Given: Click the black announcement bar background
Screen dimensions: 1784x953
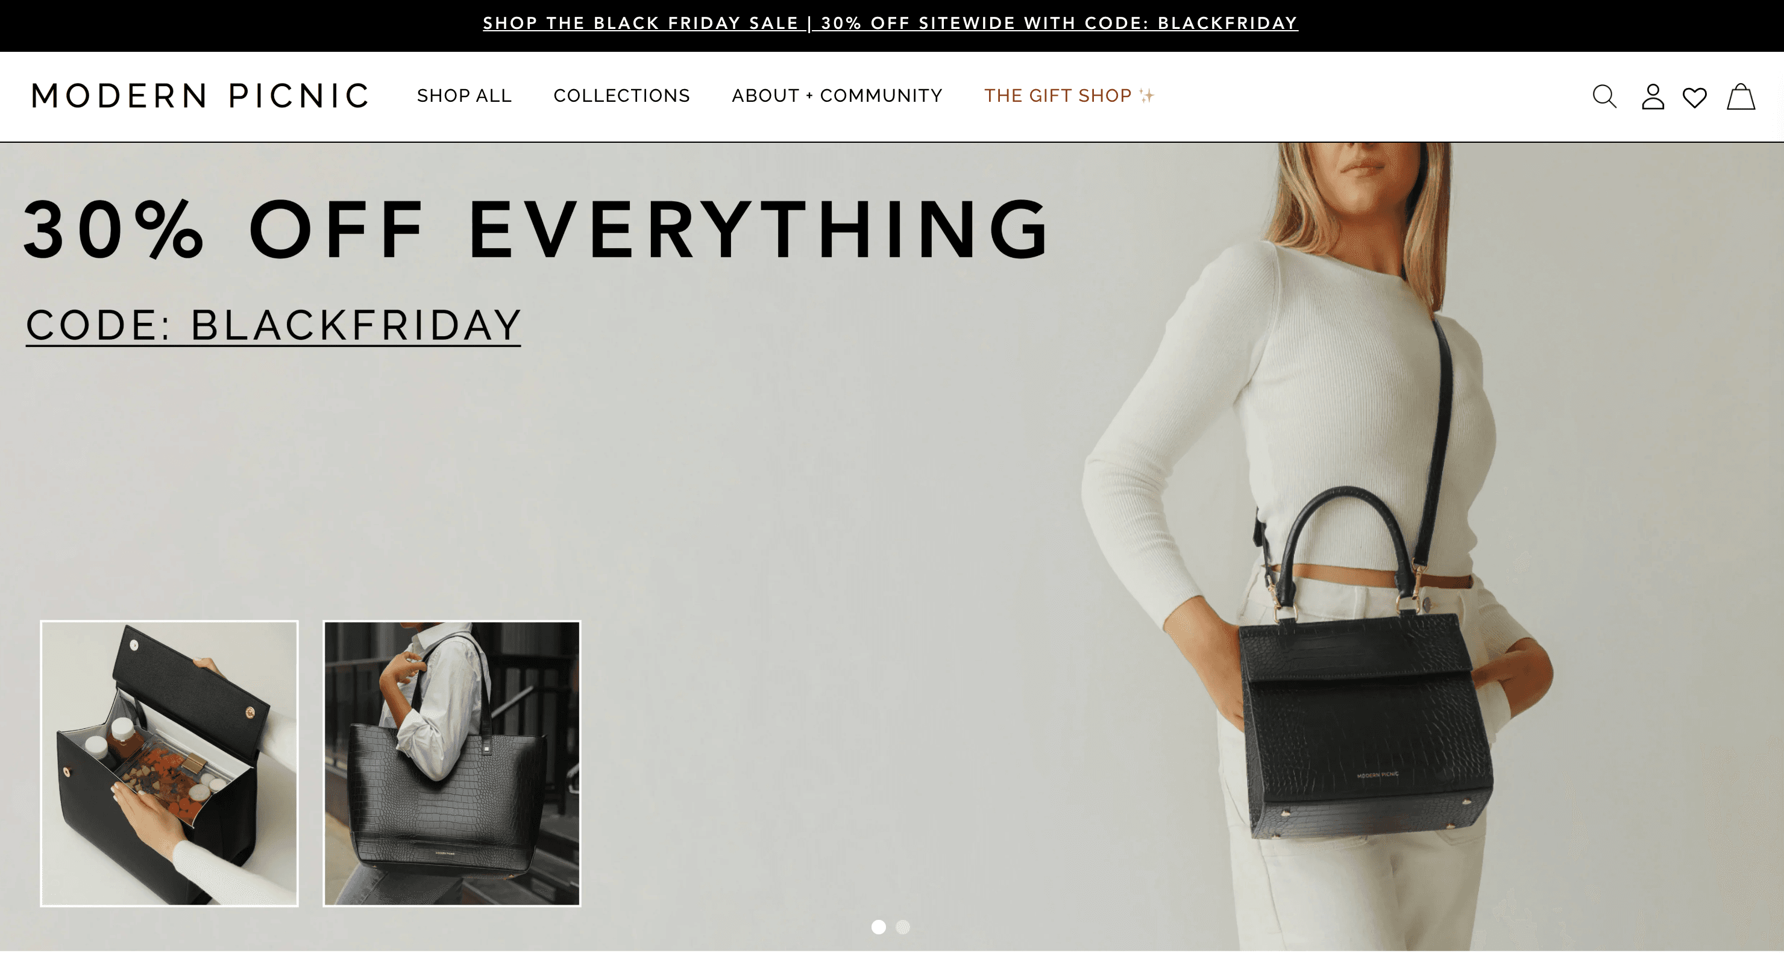Looking at the screenshot, I should point(208,26).
